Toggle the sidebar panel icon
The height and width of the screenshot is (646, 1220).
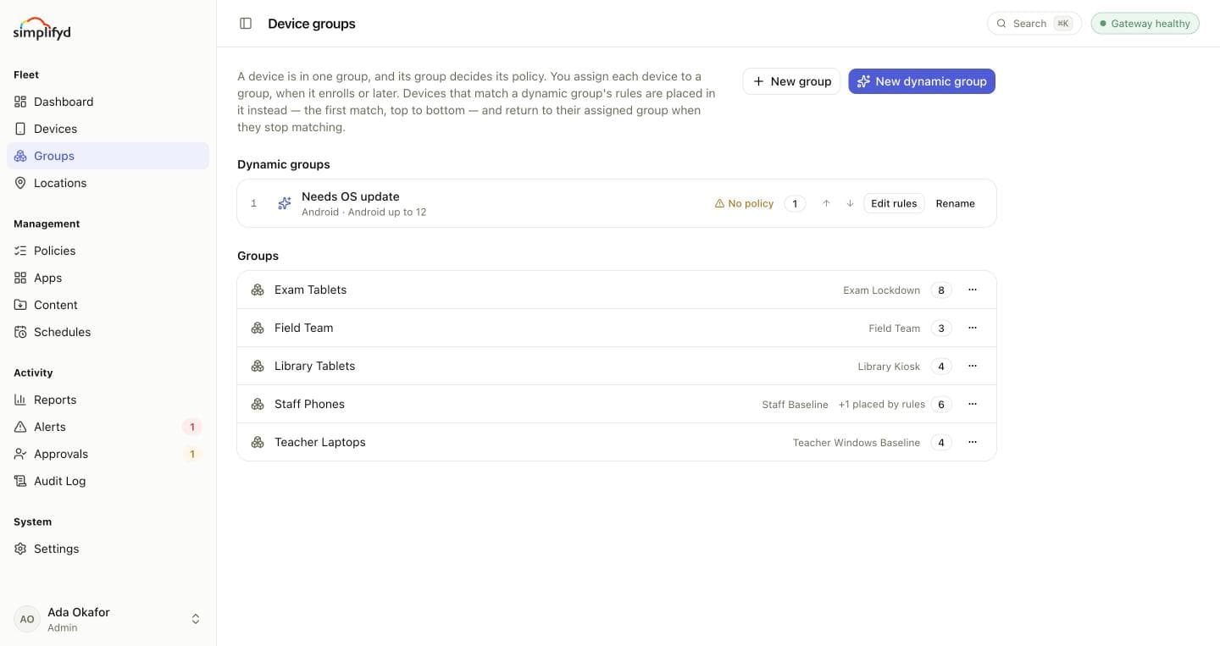coord(246,24)
